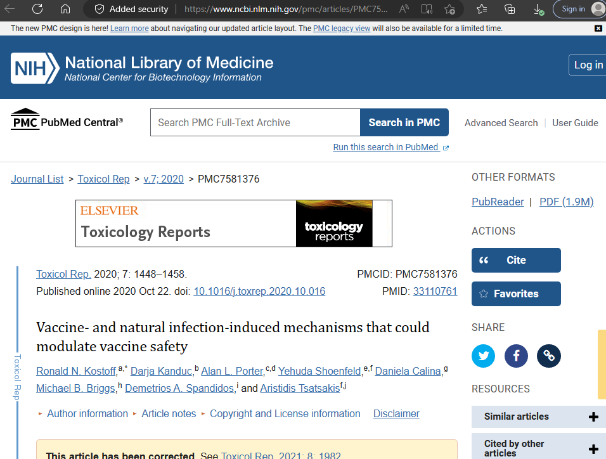Expand Cited by other articles with the plus icon

[x=593, y=449]
